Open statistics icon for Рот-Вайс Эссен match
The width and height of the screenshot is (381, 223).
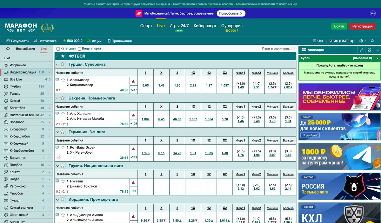(x=134, y=149)
